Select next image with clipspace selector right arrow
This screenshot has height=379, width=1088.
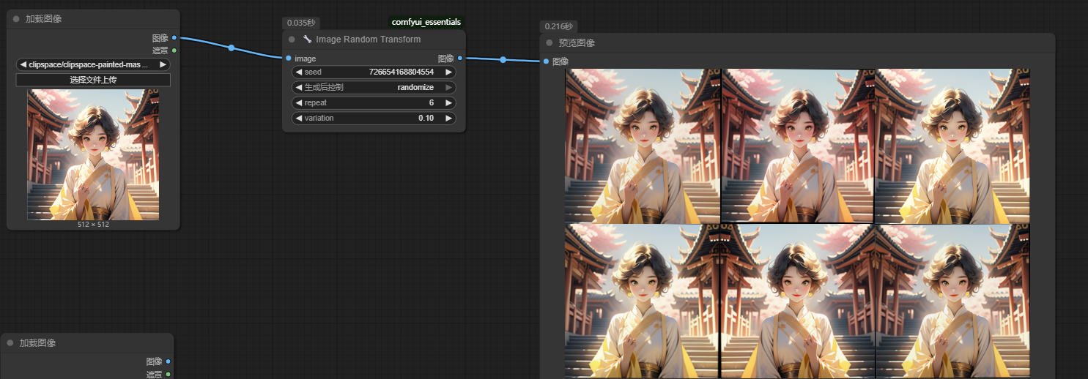[163, 64]
